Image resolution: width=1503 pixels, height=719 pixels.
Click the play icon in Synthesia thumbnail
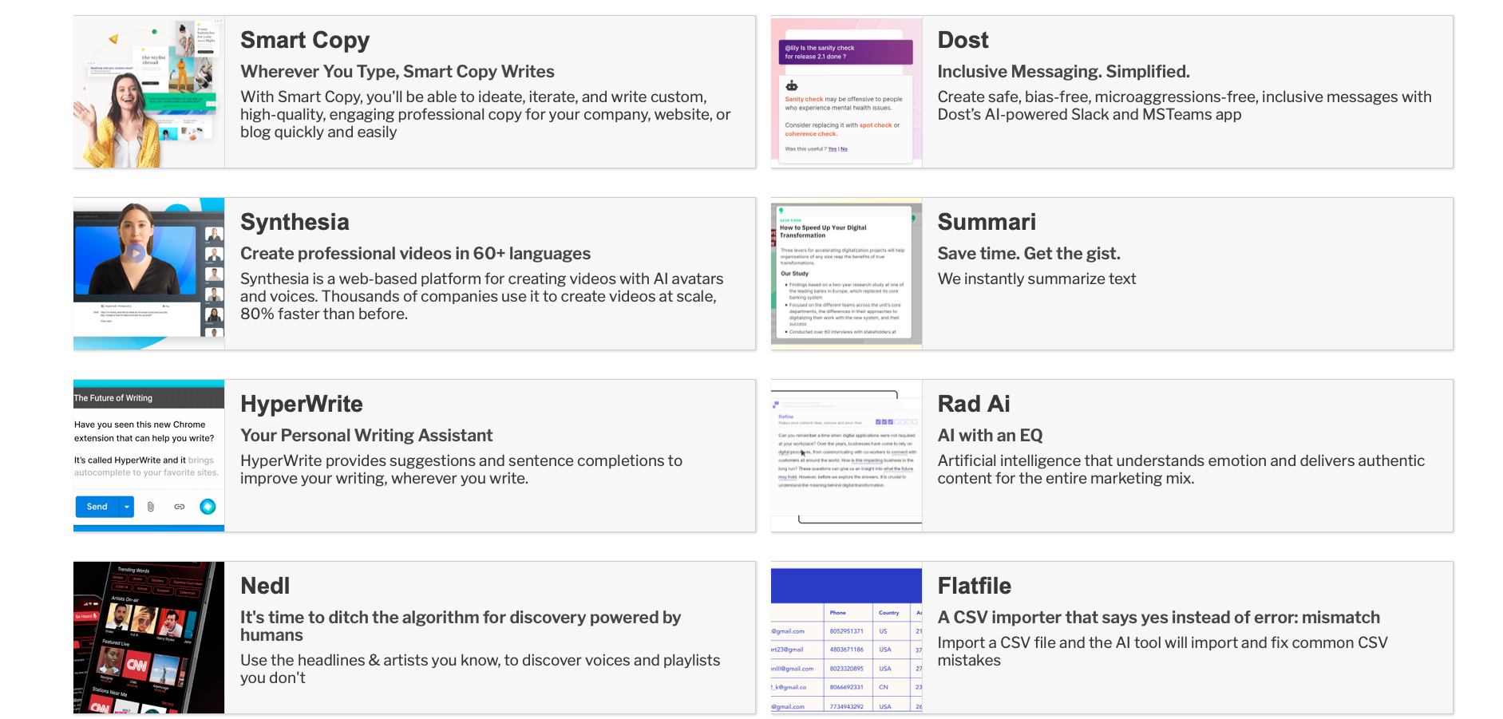tap(136, 253)
